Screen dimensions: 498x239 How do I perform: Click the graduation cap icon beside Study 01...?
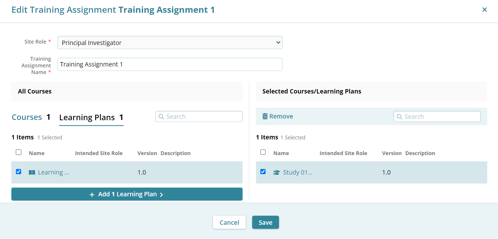277,172
